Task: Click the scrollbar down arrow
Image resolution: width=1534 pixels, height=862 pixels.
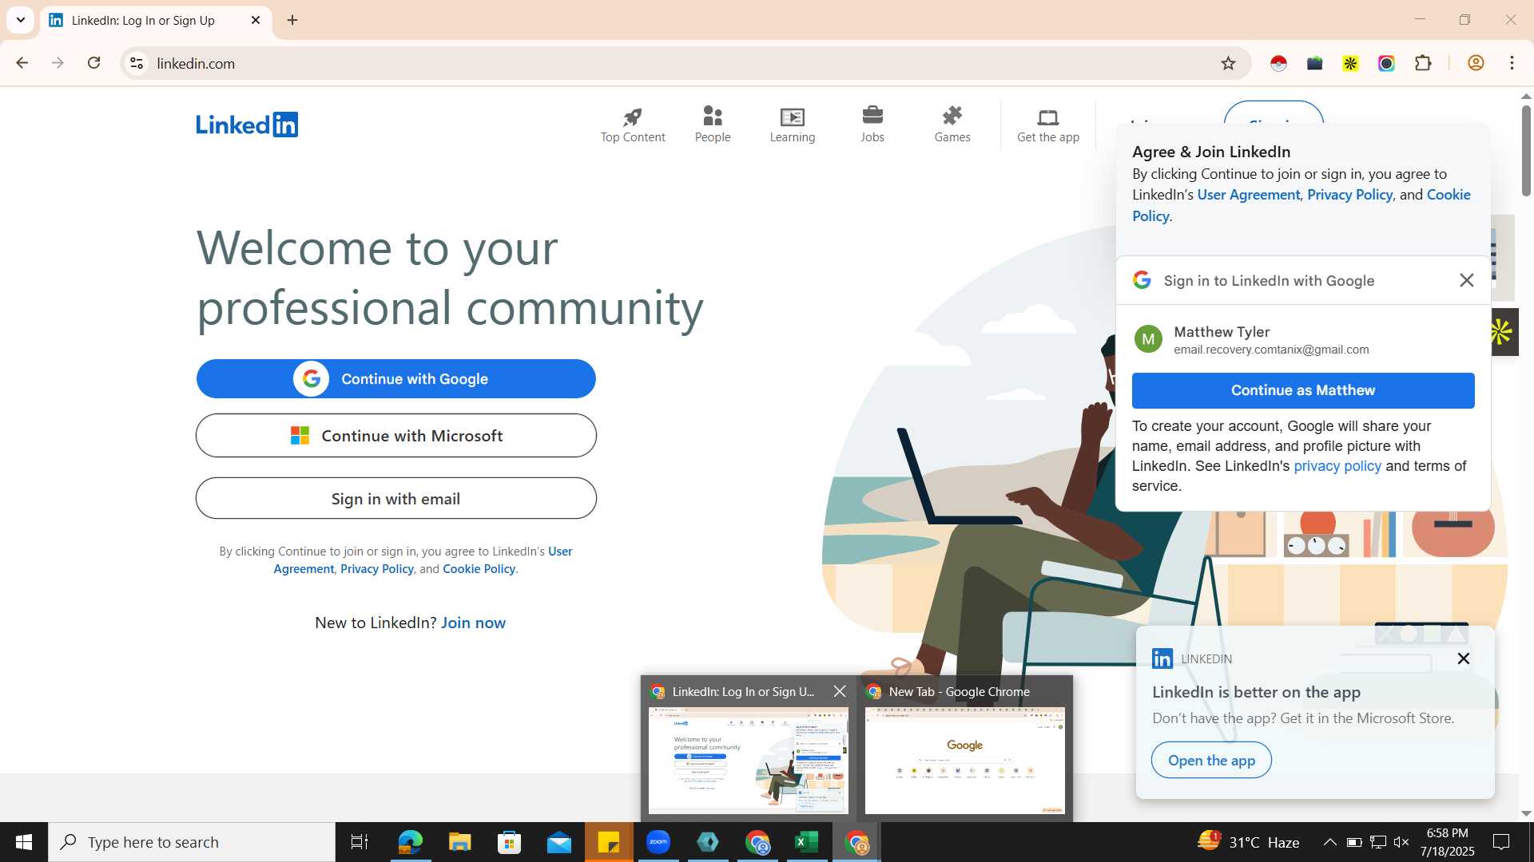Action: tap(1525, 813)
